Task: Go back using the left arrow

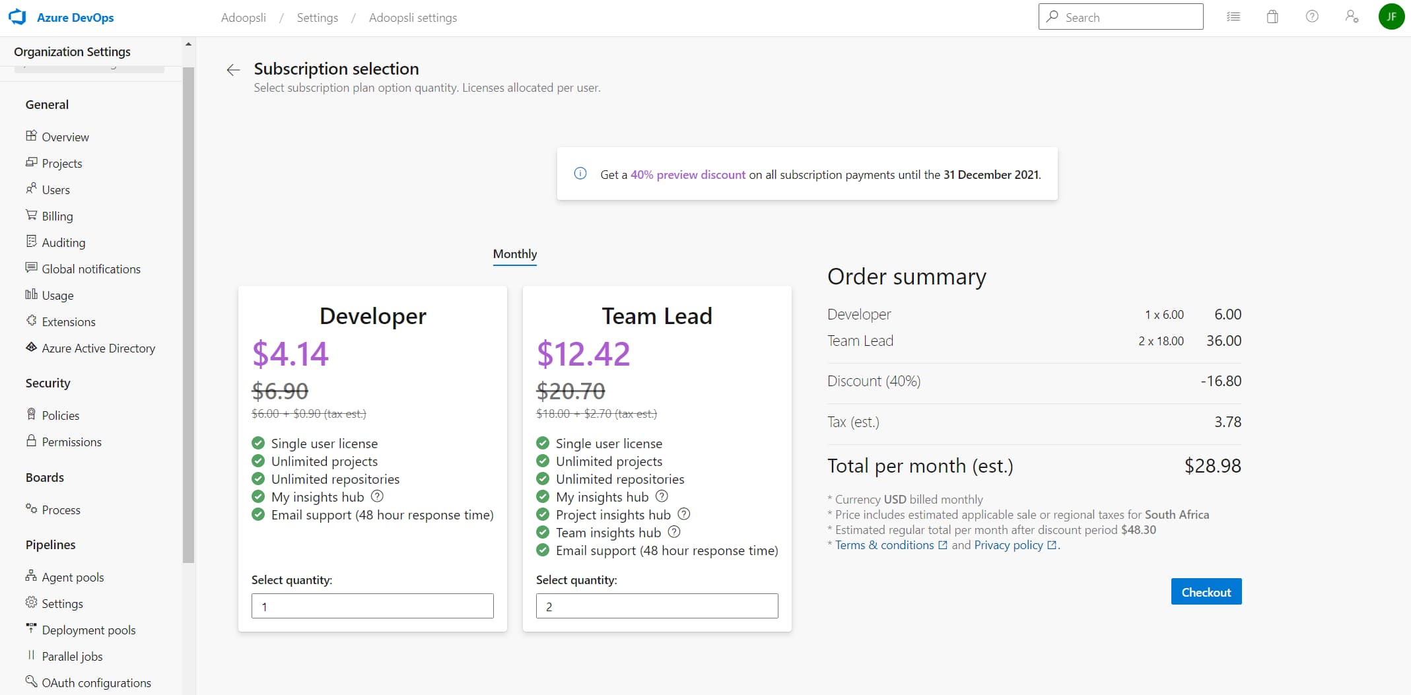Action: (x=233, y=70)
